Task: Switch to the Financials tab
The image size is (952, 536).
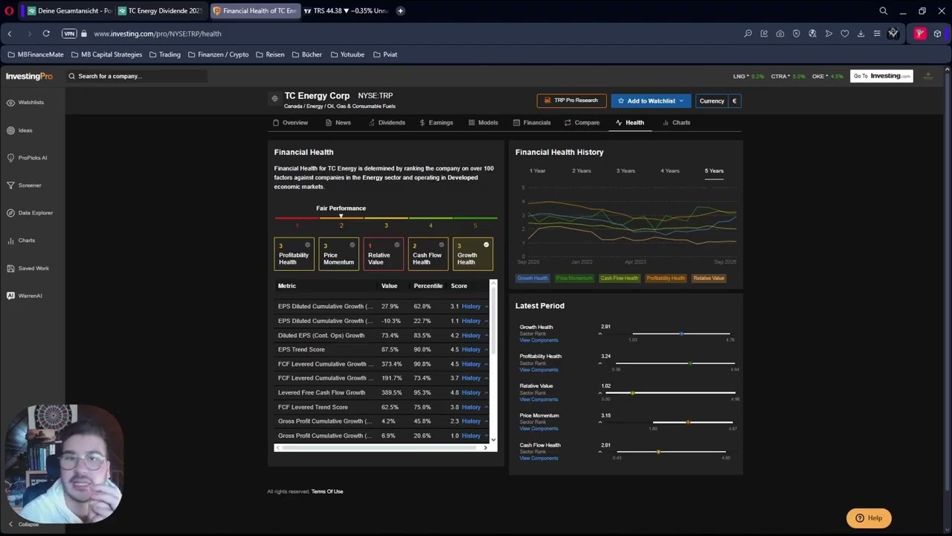Action: tap(532, 123)
